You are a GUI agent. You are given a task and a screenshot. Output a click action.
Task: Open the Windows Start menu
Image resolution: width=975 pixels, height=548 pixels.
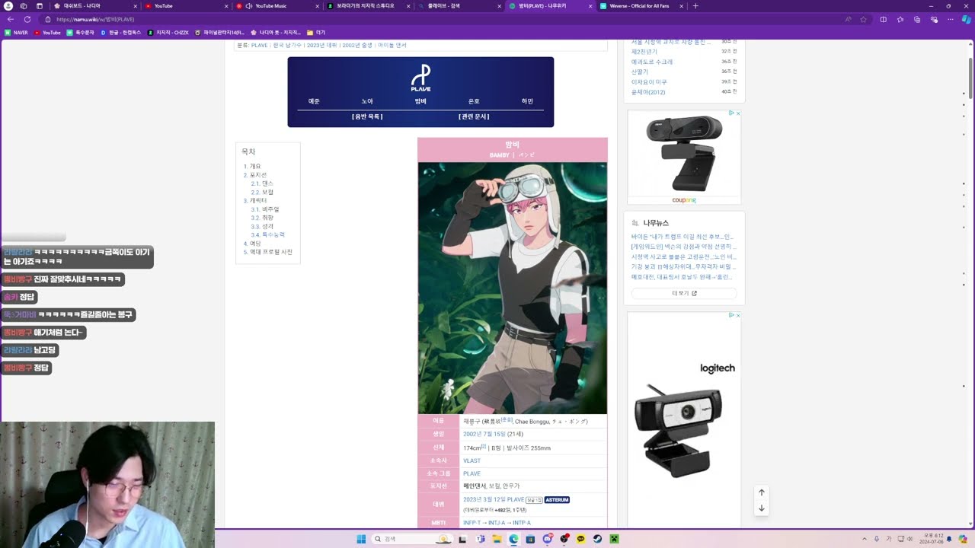click(361, 539)
